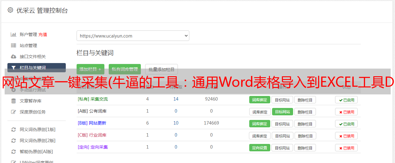Image resolution: width=395 pixels, height=163 pixels.
Task: Click the database icon for 文章暂存库
Action: tap(13, 101)
